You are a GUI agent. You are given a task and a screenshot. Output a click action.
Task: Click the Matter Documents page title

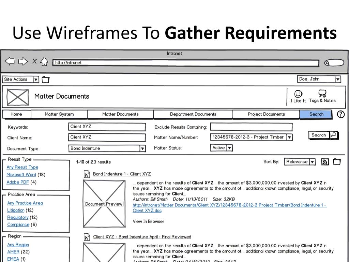pos(62,96)
